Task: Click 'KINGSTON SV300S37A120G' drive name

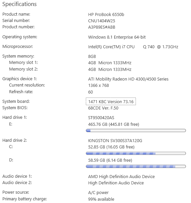Action: pyautogui.click(x=115, y=140)
